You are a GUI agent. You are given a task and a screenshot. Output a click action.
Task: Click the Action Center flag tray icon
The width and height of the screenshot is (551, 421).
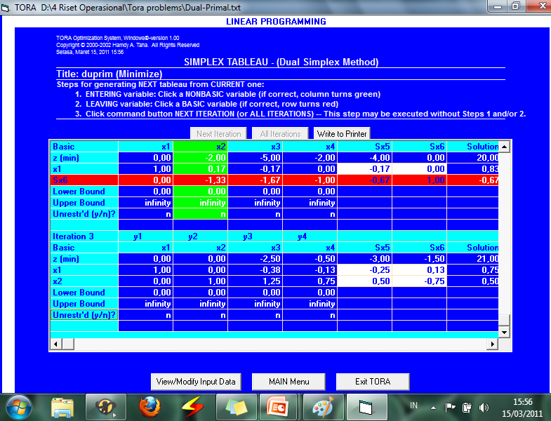coord(450,408)
